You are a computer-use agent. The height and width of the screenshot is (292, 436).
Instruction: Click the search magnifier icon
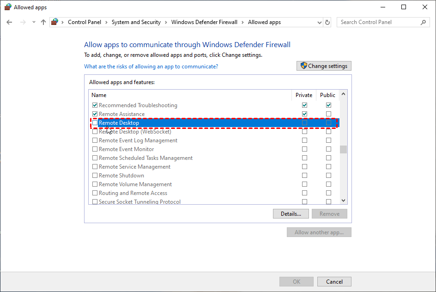click(x=423, y=22)
